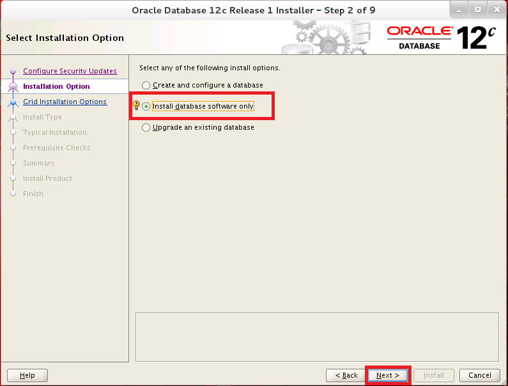Click the Installation Option step bullet
The height and width of the screenshot is (386, 508).
click(13, 86)
